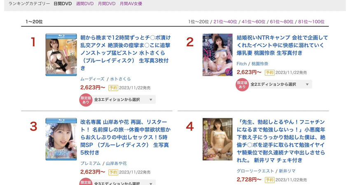350x185 pixels.
Task: Open the 月間AV女優 ranking tab
Action: [131, 4]
